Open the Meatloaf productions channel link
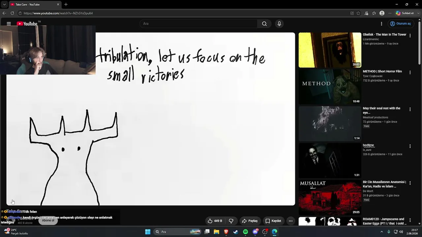Screen dimensions: 422x237 coord(376,117)
